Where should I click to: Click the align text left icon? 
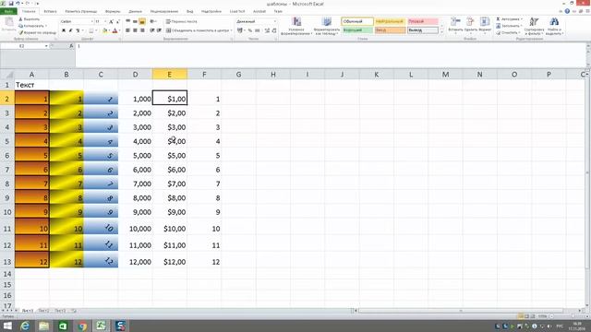128,30
